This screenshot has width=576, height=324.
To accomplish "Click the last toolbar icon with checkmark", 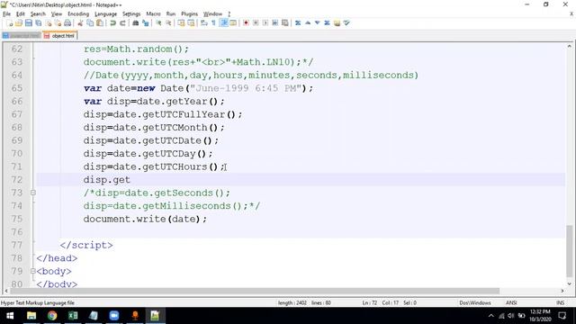I will pos(346,23).
